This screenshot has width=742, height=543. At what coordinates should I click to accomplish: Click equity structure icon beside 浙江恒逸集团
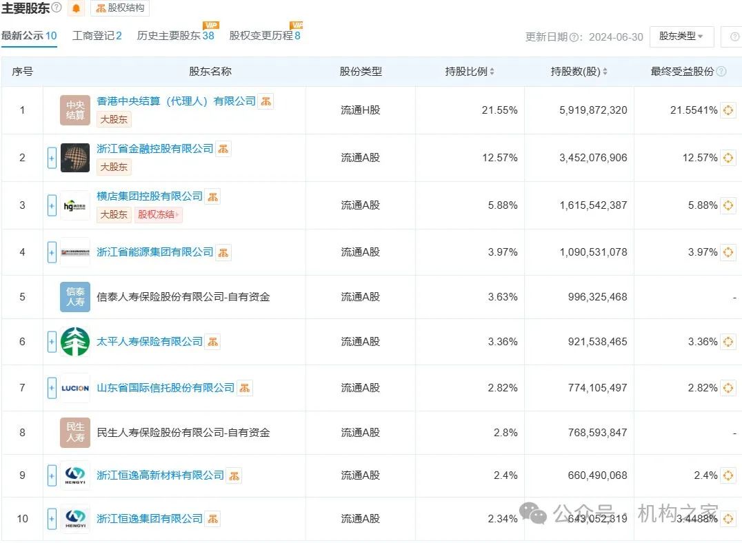[213, 519]
